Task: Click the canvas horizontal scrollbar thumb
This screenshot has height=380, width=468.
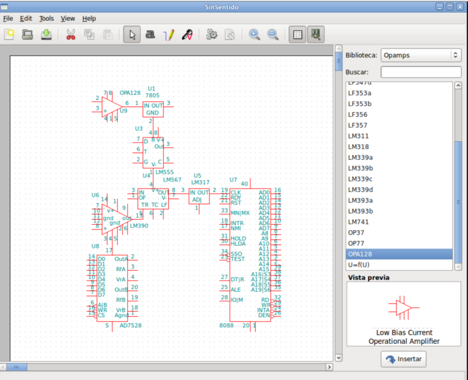Action: tap(17, 367)
